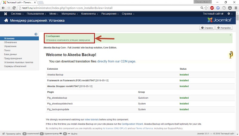Open the Terms of Service link
This screenshot has width=239, height=136.
(144, 129)
